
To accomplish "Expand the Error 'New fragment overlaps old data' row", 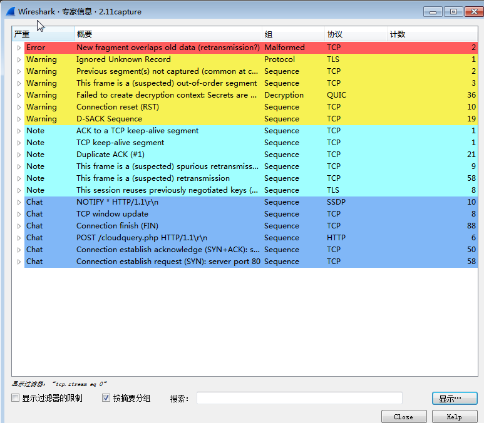I will click(x=19, y=48).
